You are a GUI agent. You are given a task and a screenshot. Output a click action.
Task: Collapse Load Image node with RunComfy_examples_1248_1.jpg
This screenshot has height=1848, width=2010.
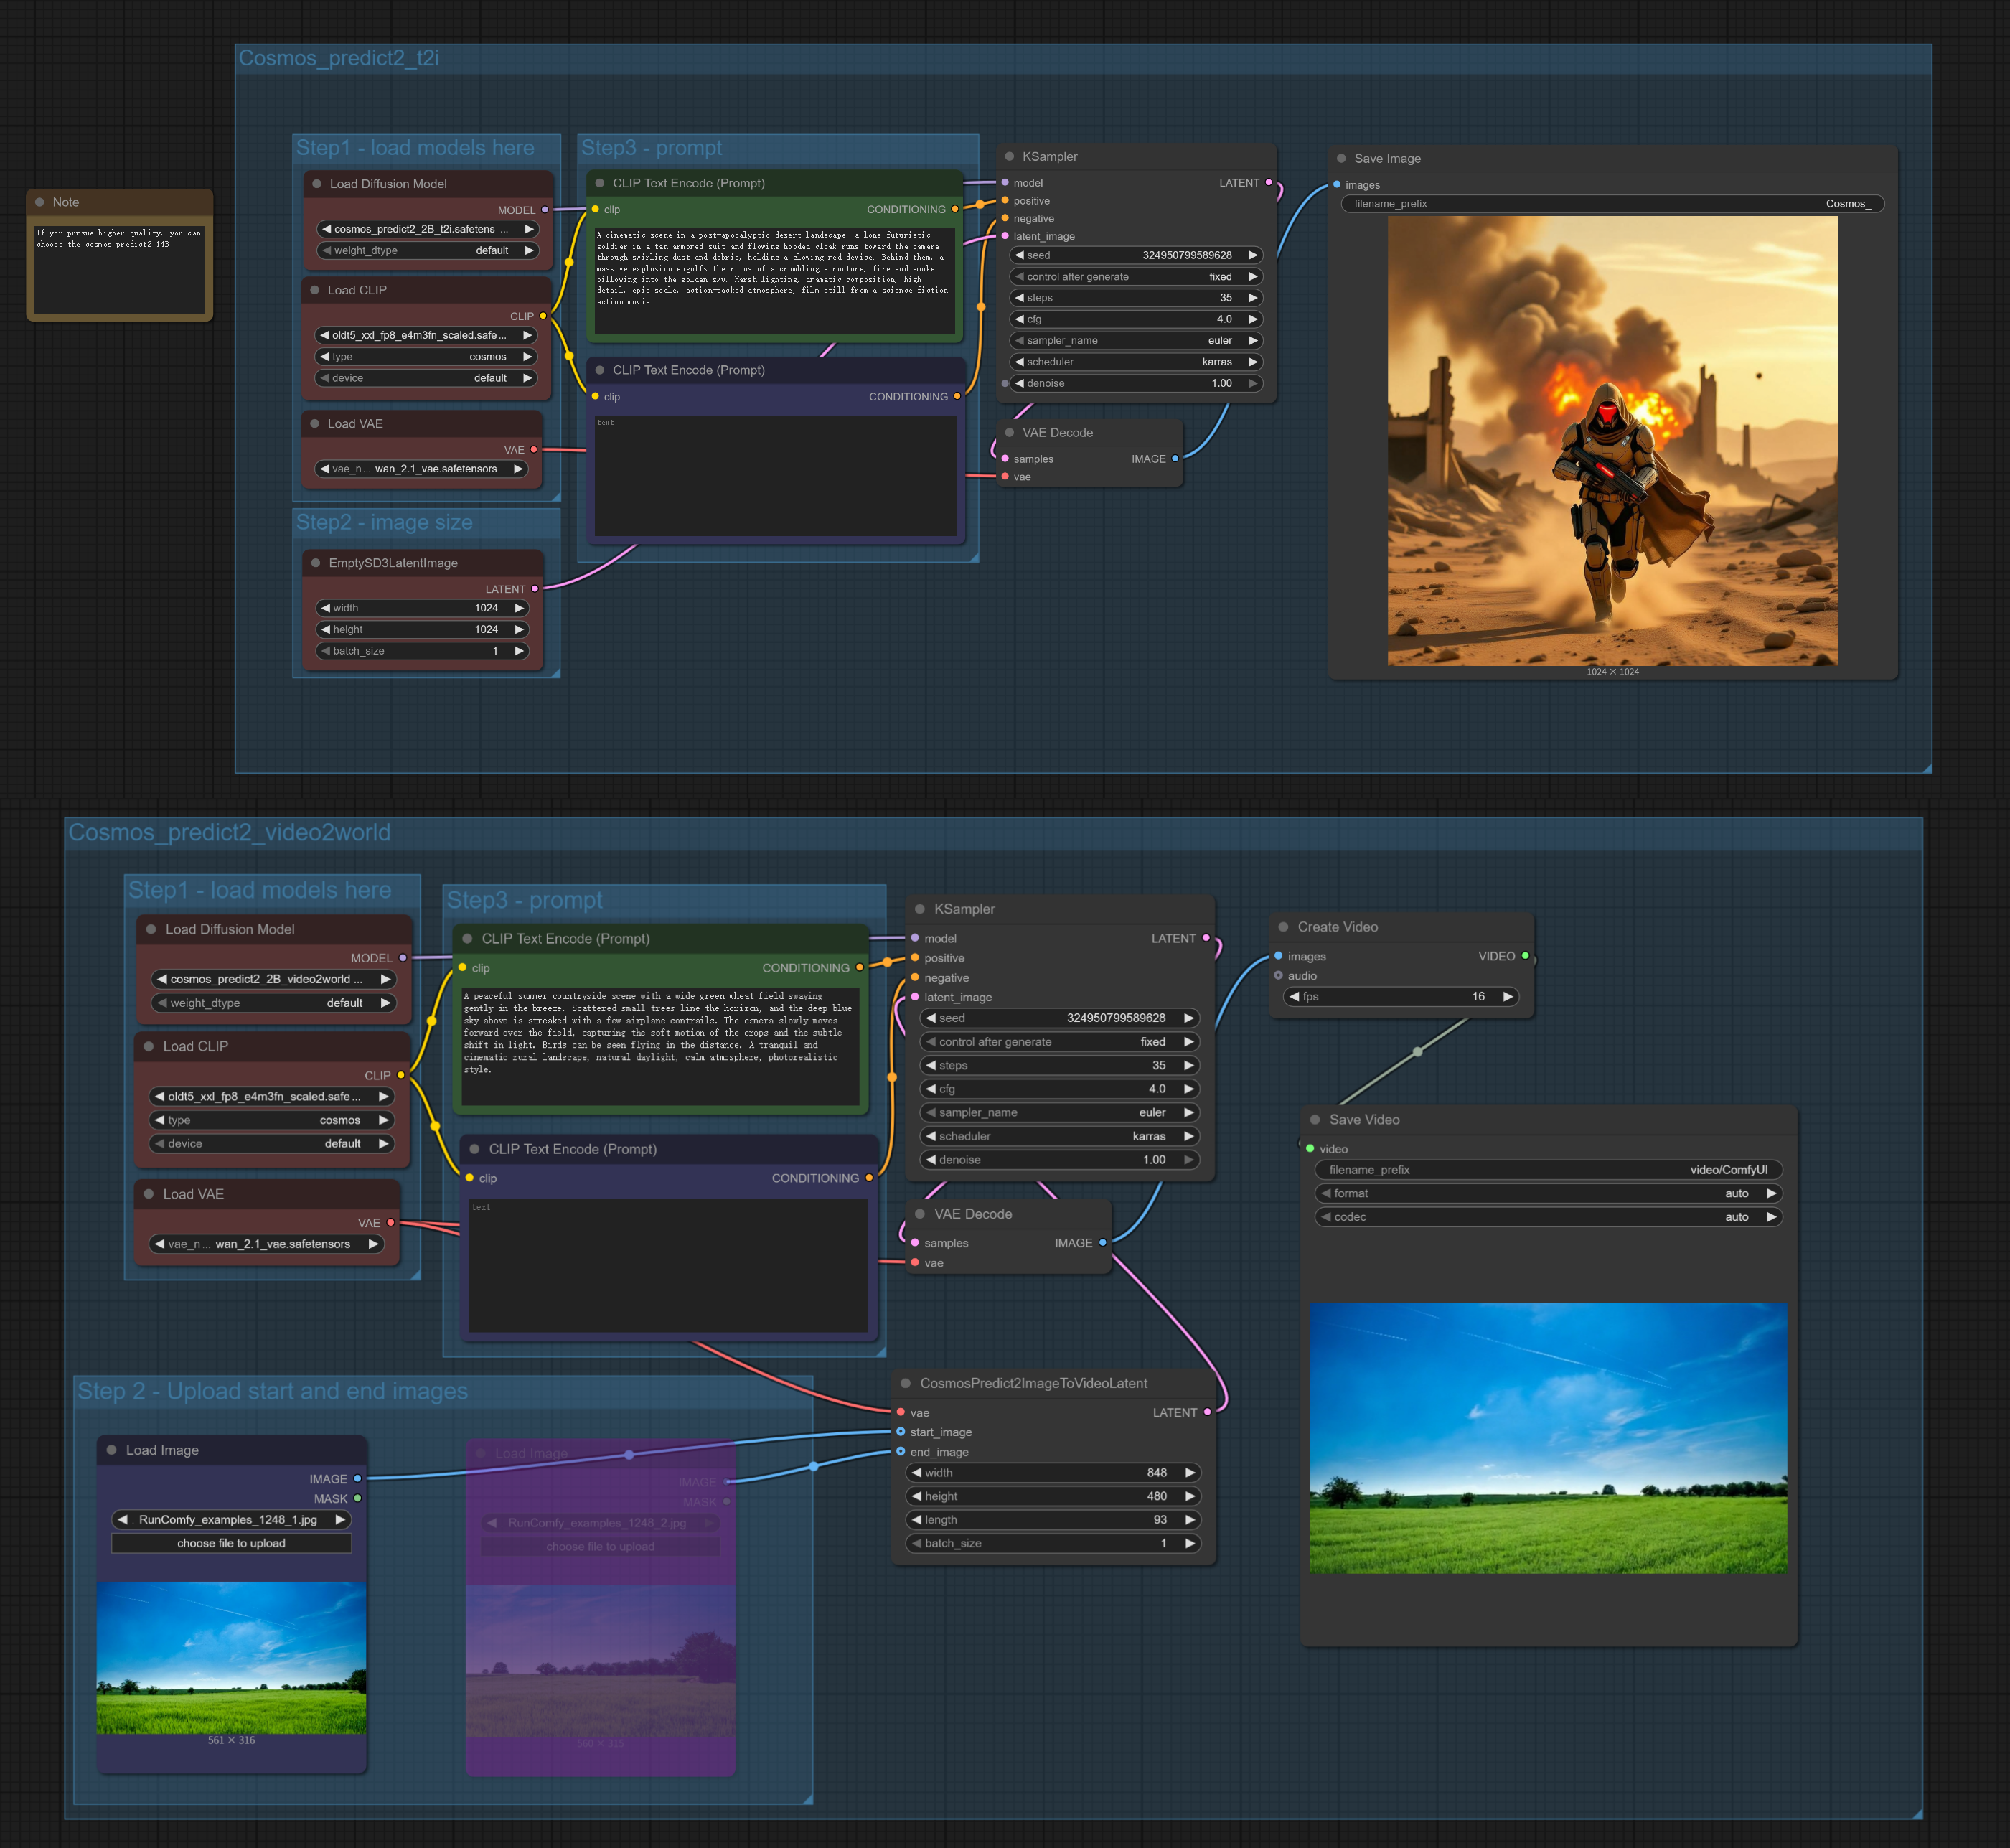(112, 1450)
